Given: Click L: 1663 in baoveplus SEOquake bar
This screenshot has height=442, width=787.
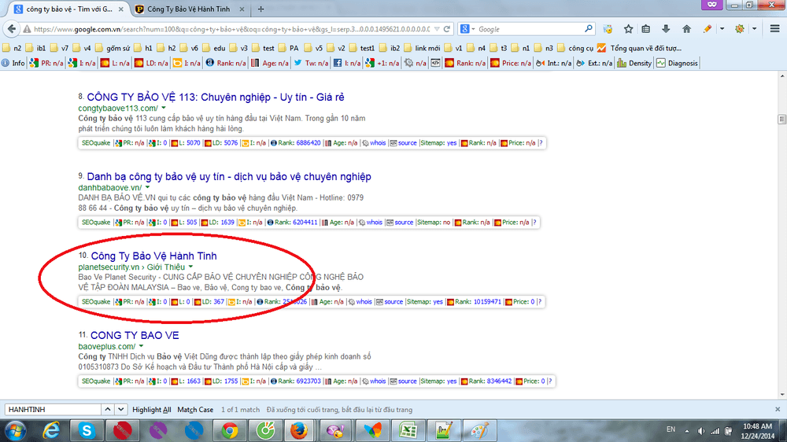Looking at the screenshot, I should [x=190, y=381].
